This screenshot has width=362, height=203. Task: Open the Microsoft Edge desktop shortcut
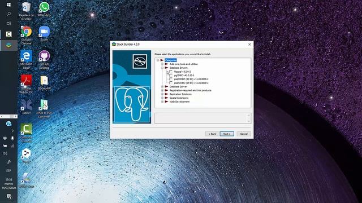[x=27, y=60]
